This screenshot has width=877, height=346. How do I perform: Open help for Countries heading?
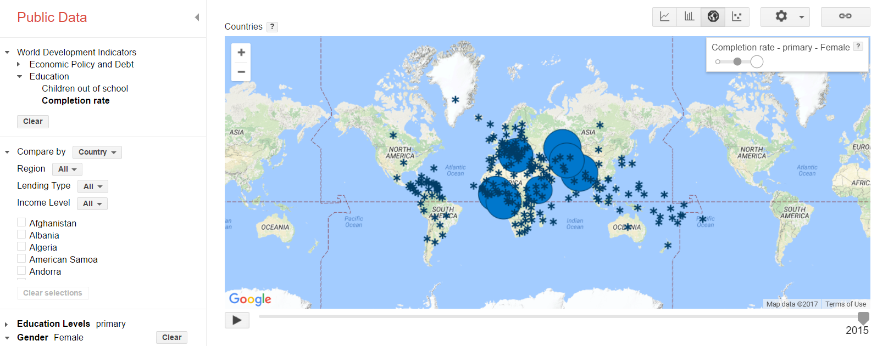(x=272, y=26)
